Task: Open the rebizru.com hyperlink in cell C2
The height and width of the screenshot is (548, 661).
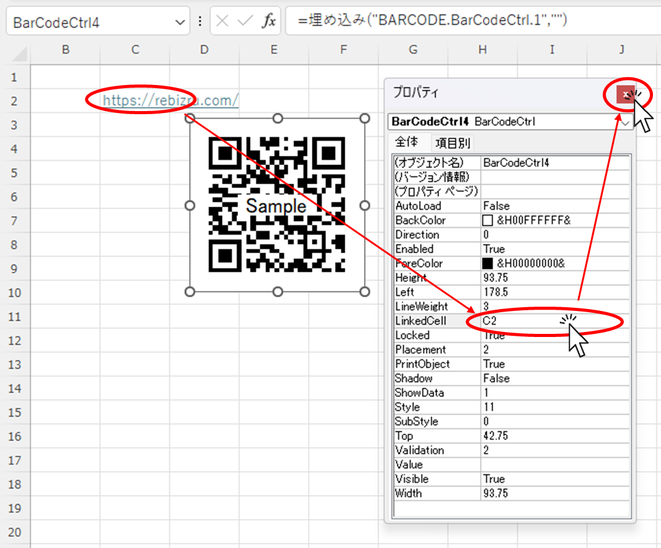Action: coord(170,101)
